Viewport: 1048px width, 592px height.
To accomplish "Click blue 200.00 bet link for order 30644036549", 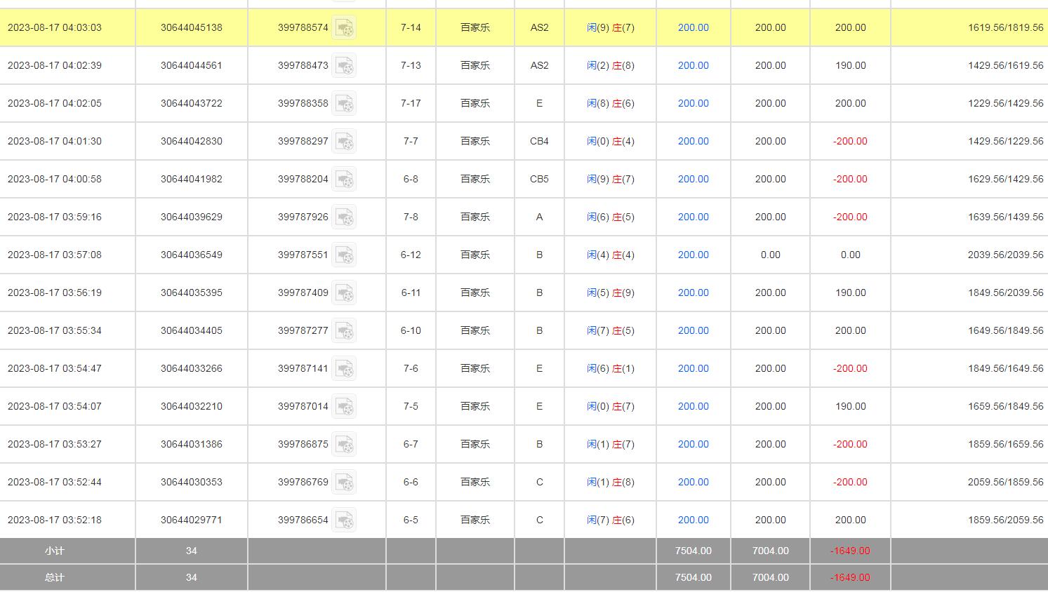I will pos(694,255).
